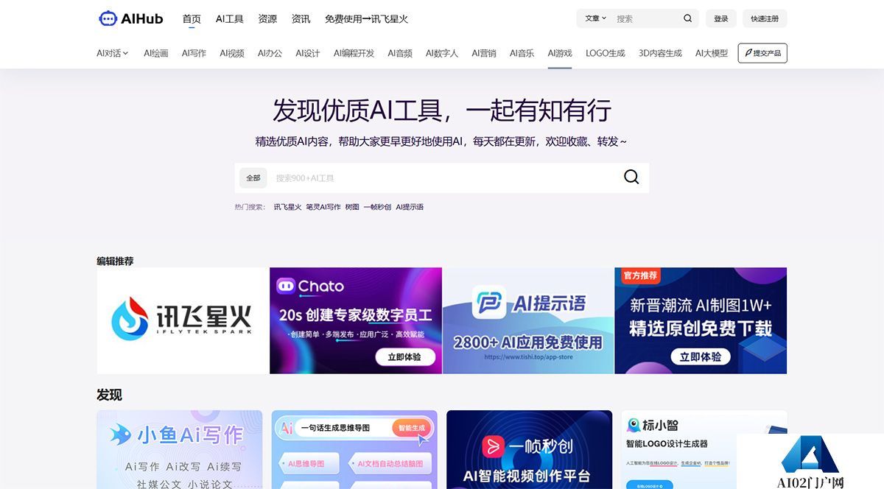This screenshot has width=884, height=489.
Task: Open the 全部 search scope selector
Action: click(253, 177)
